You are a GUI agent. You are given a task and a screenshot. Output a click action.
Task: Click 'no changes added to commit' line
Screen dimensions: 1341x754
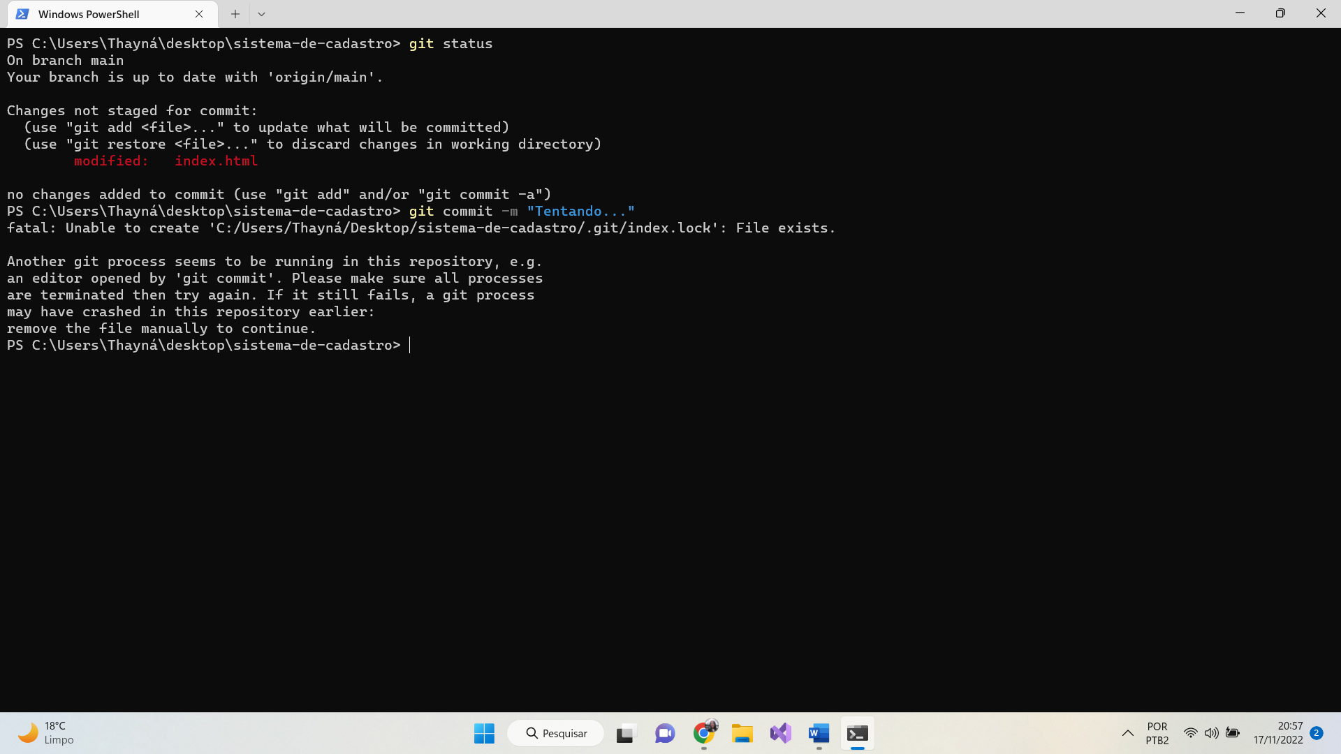coord(279,195)
